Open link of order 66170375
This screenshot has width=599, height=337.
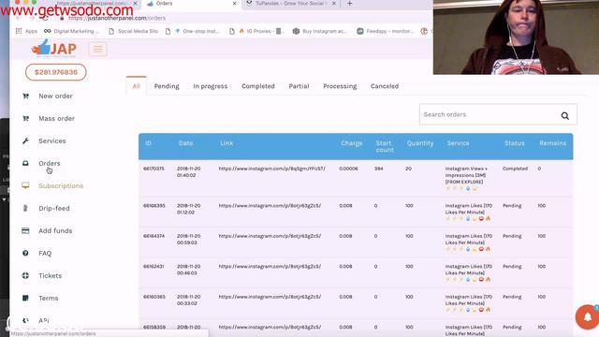coord(271,168)
